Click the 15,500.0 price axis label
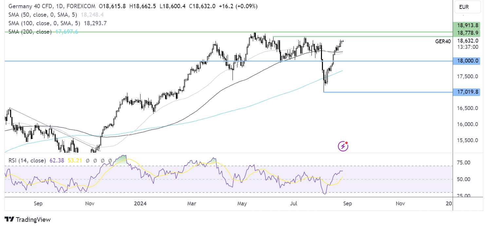The height and width of the screenshot is (228, 488). [x=467, y=140]
